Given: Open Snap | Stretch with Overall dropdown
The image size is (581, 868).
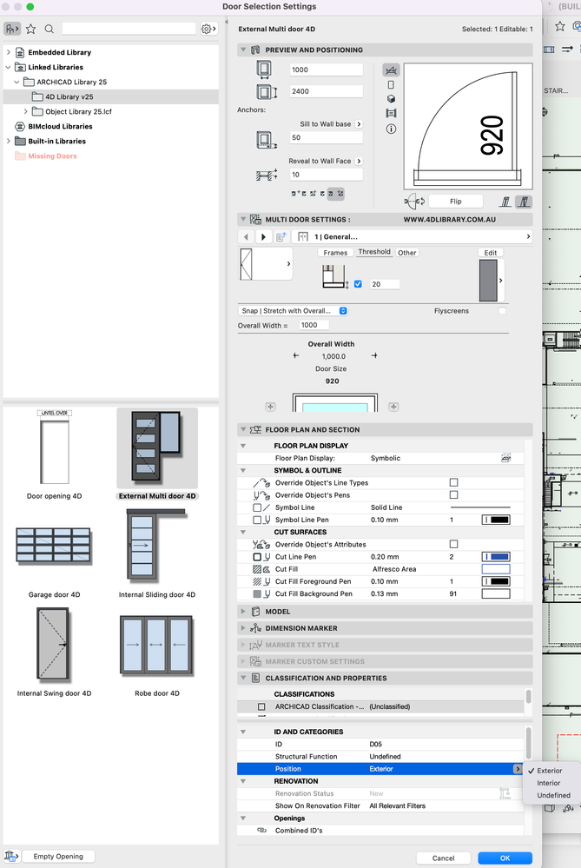Looking at the screenshot, I should [x=293, y=310].
